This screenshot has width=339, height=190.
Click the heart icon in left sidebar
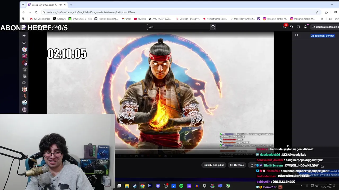tap(24, 43)
